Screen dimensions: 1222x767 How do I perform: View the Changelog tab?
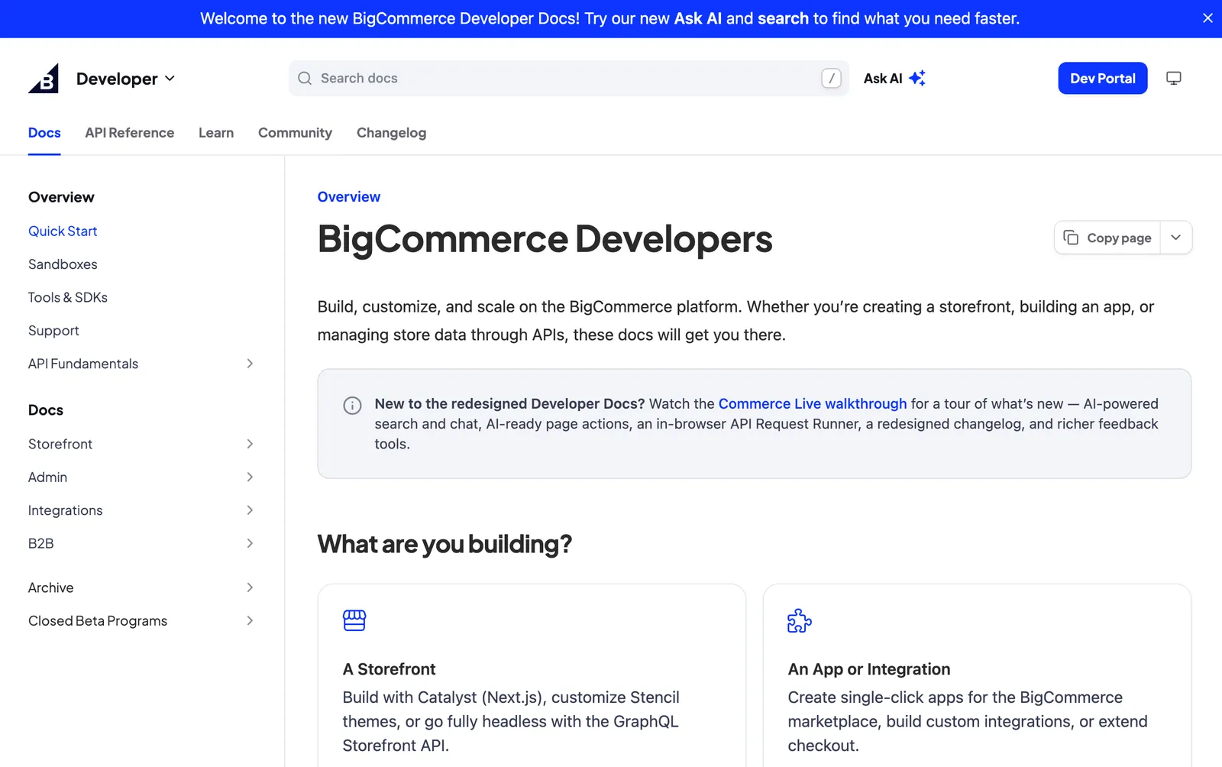pyautogui.click(x=391, y=133)
